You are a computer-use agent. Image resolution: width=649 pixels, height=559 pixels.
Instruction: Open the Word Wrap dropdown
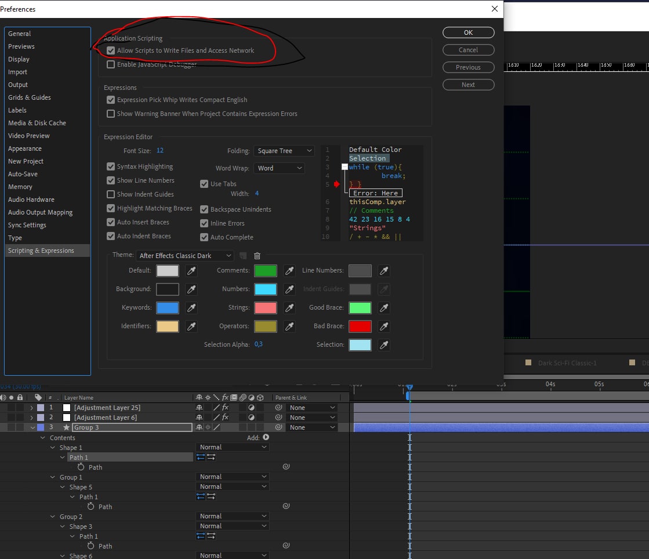pos(279,168)
